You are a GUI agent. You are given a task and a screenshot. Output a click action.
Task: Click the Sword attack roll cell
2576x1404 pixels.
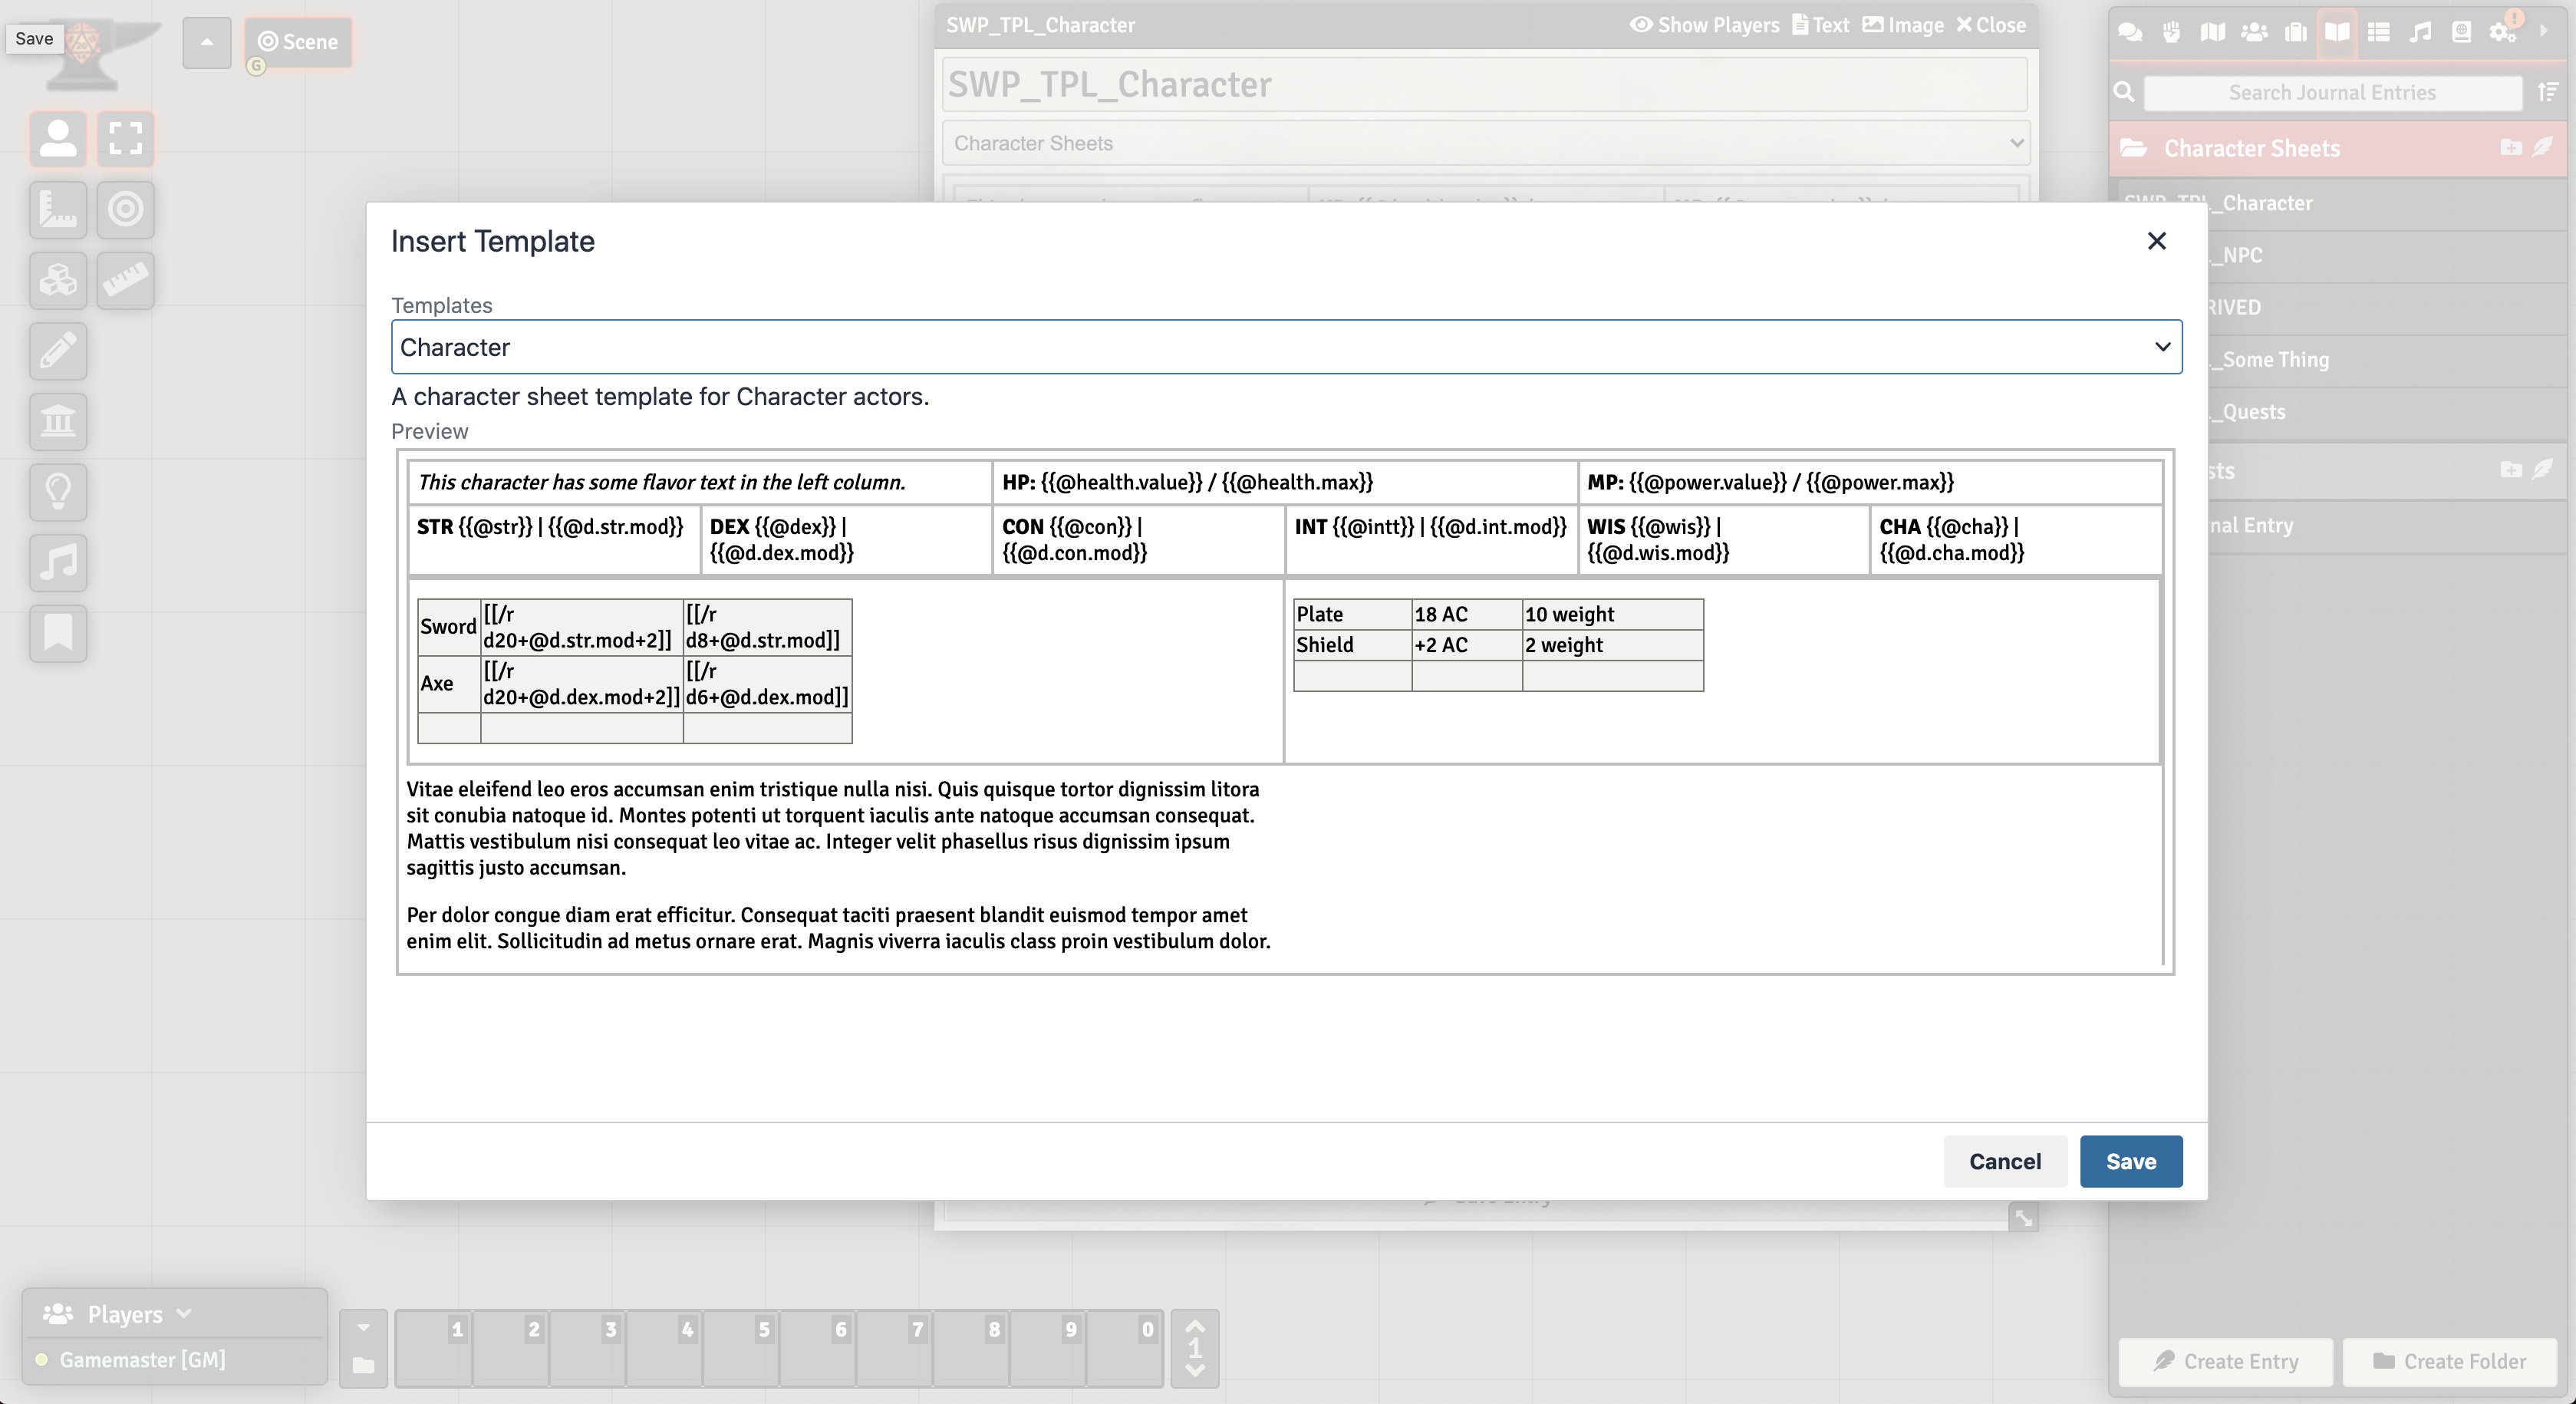[x=582, y=627]
